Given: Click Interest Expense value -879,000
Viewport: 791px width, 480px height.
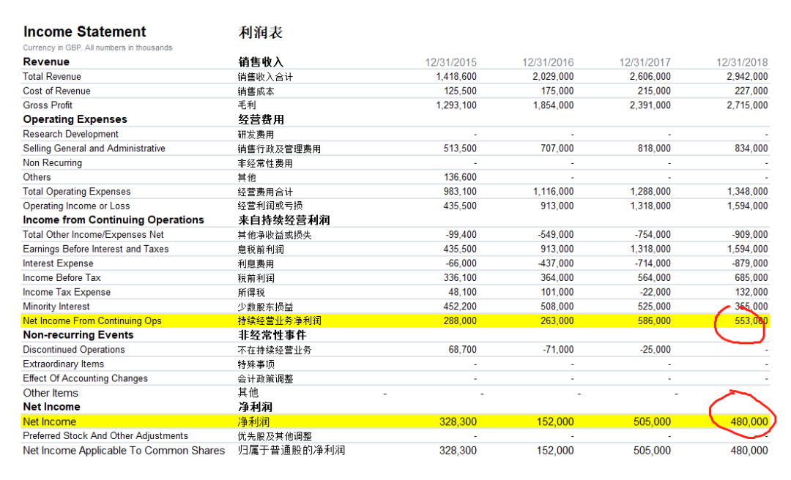Looking at the screenshot, I should [750, 263].
